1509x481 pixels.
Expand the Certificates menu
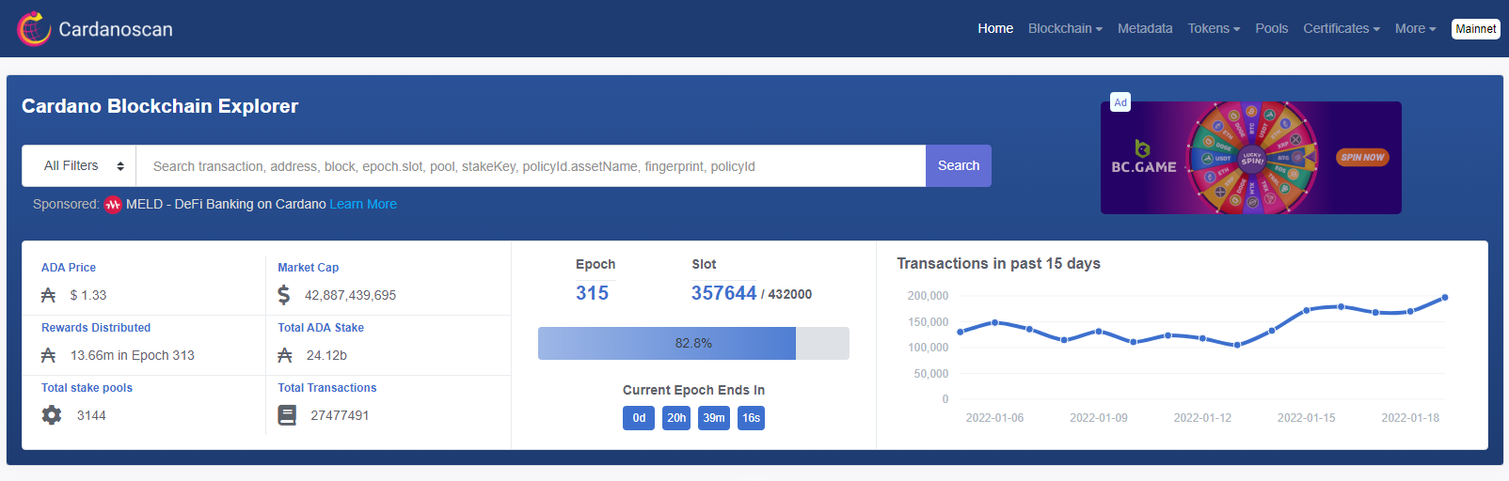click(x=1342, y=28)
